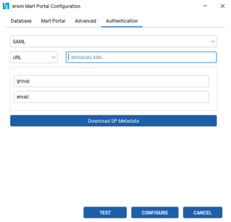Close the erwin Mart Portal Configuration dialog
Screen dimensions: 231x222
click(x=222, y=6)
